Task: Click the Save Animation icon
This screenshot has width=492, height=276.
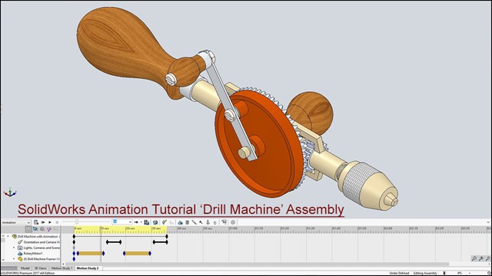Action: 147,222
